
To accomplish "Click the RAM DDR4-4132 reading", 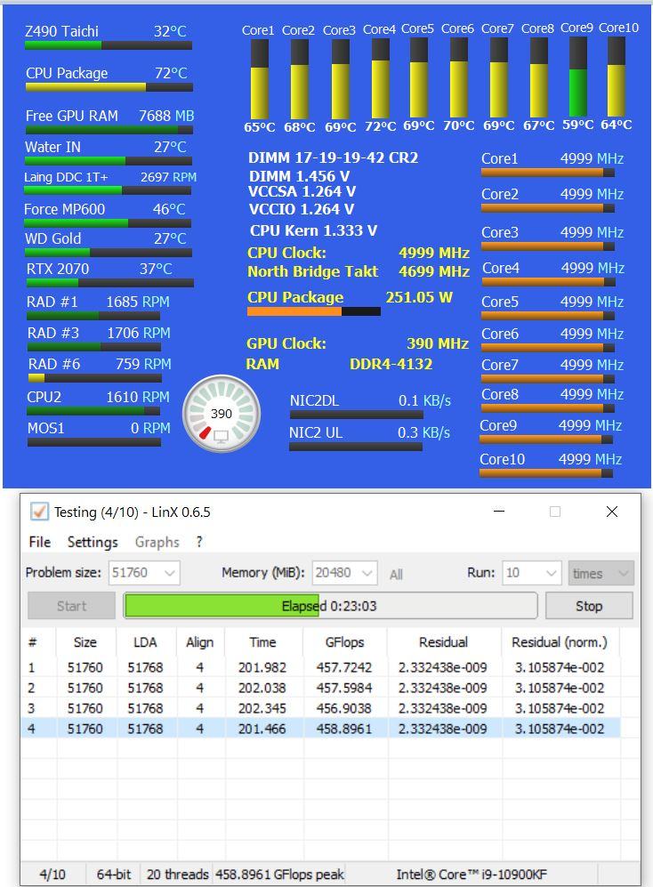I will (339, 364).
